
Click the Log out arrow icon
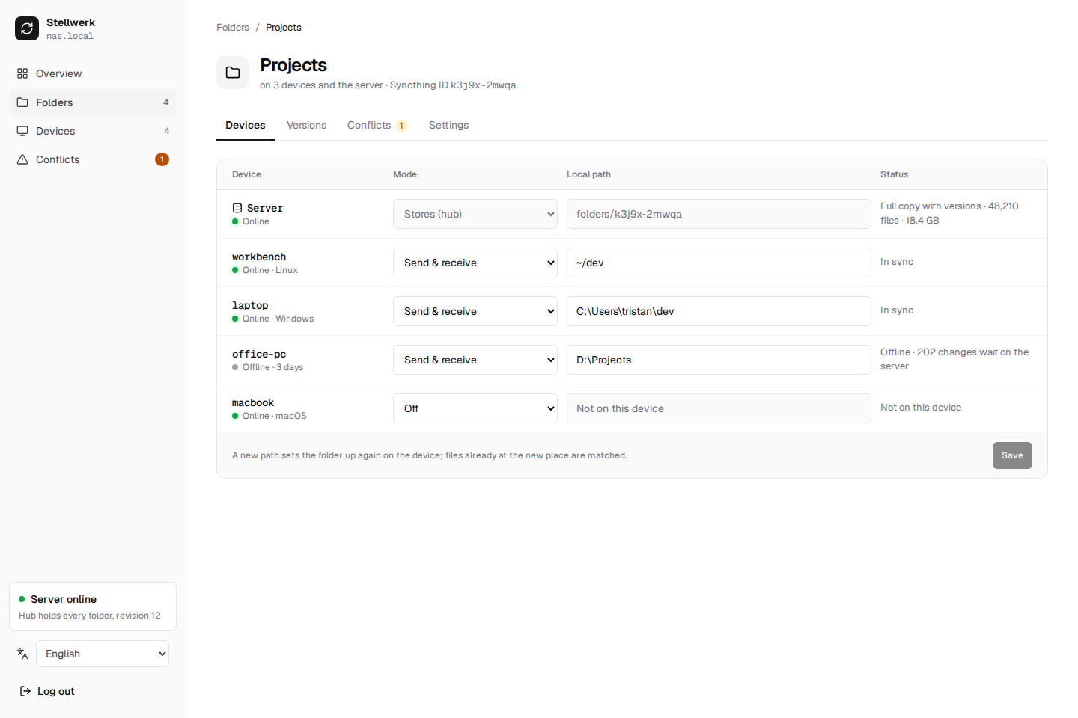[25, 691]
